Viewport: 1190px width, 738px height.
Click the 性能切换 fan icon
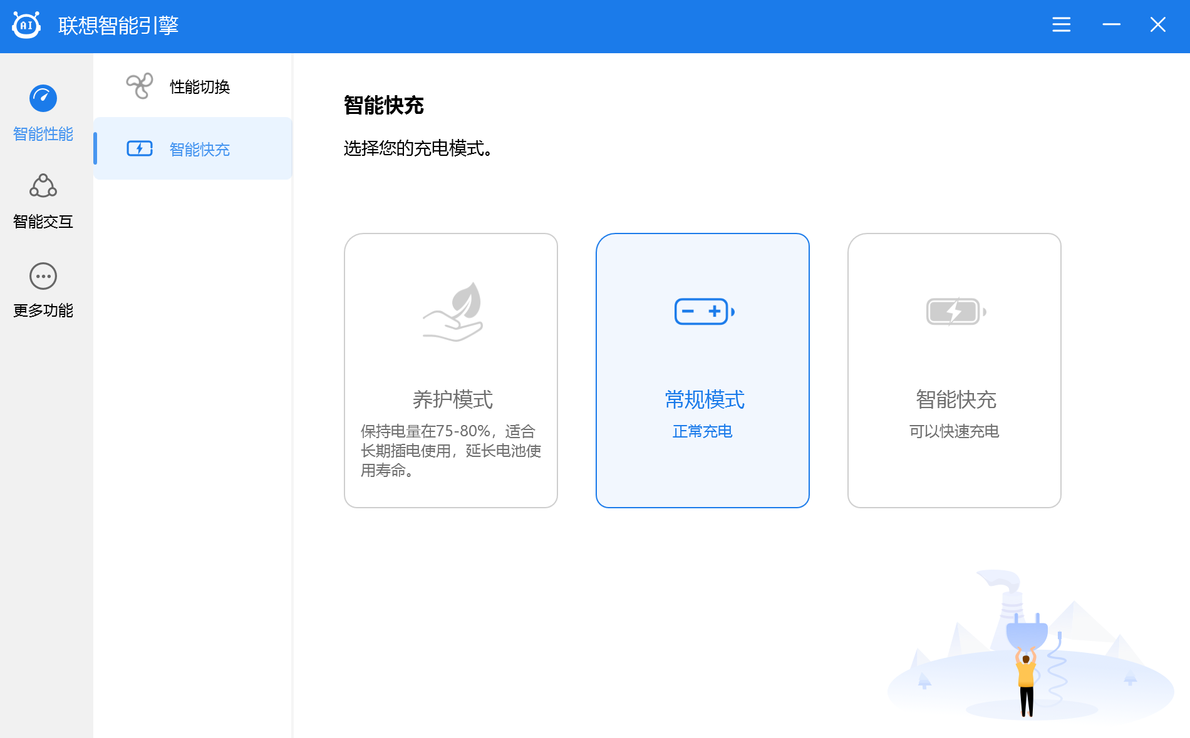(x=139, y=86)
